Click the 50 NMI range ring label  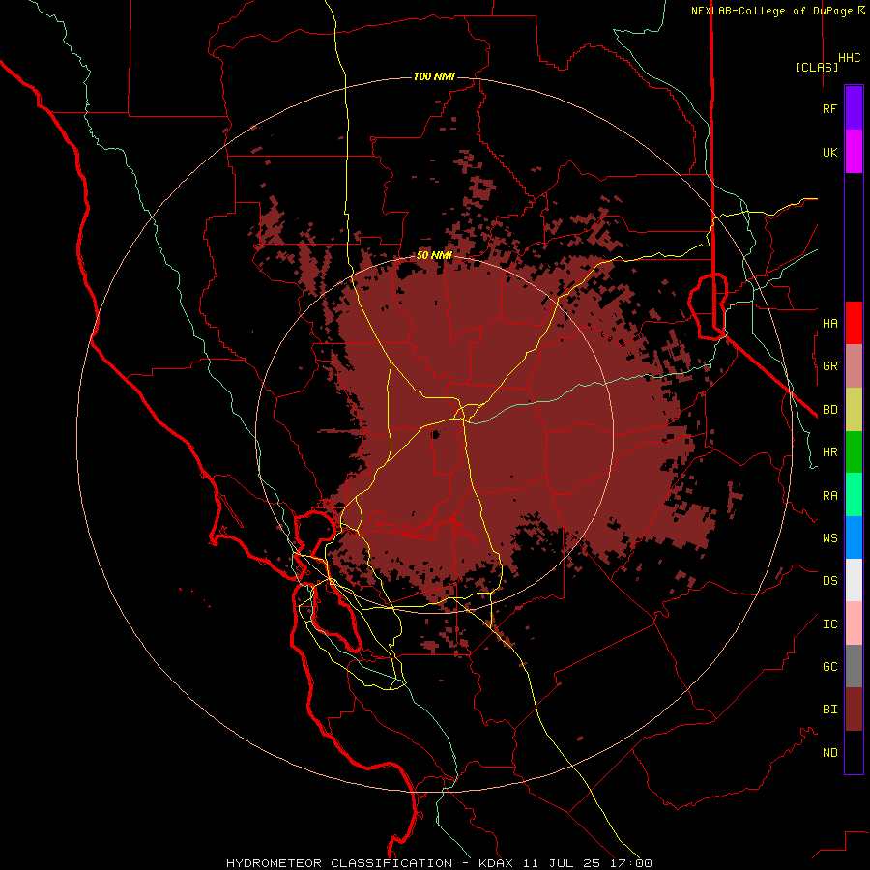coord(434,255)
